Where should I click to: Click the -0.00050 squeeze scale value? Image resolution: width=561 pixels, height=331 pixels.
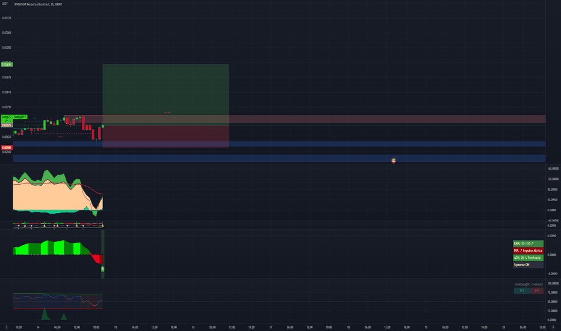[553, 274]
